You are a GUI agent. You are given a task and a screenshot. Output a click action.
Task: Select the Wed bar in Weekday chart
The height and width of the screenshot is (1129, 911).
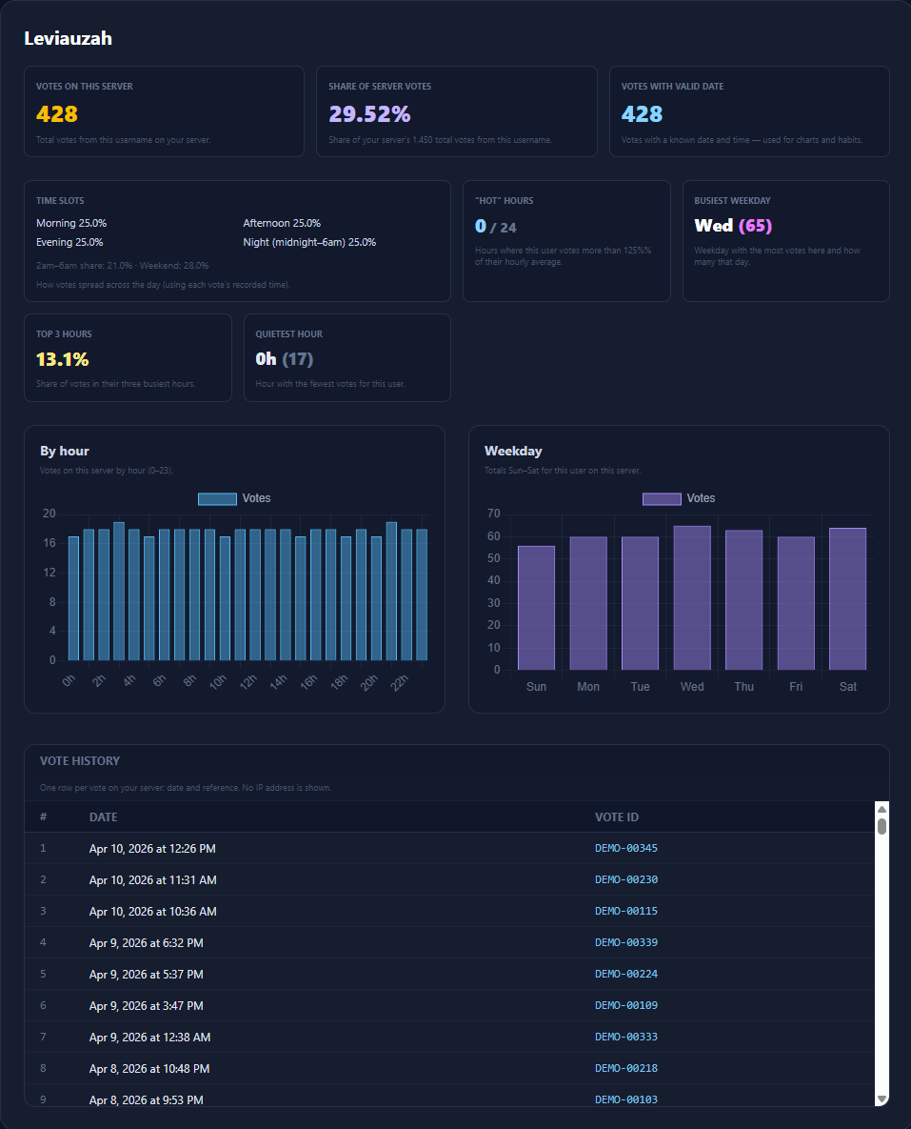[692, 597]
